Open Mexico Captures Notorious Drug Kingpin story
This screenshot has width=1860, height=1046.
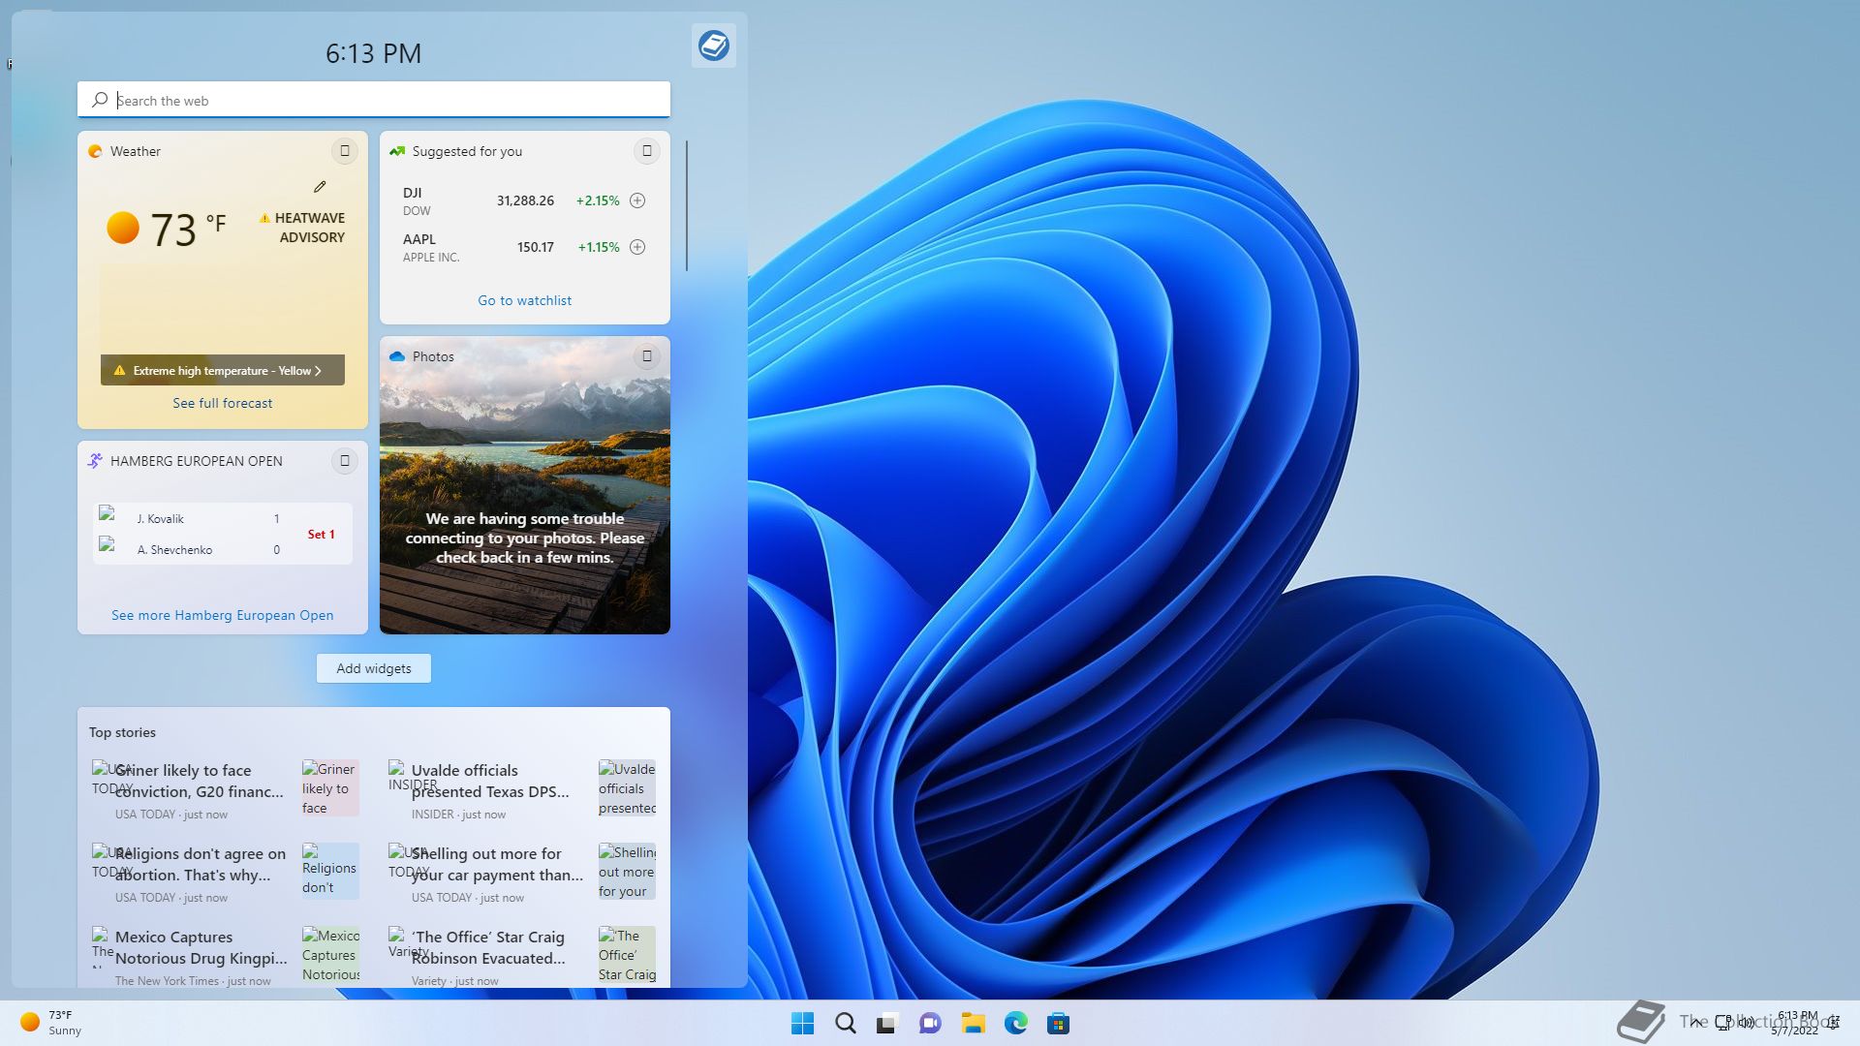[201, 947]
